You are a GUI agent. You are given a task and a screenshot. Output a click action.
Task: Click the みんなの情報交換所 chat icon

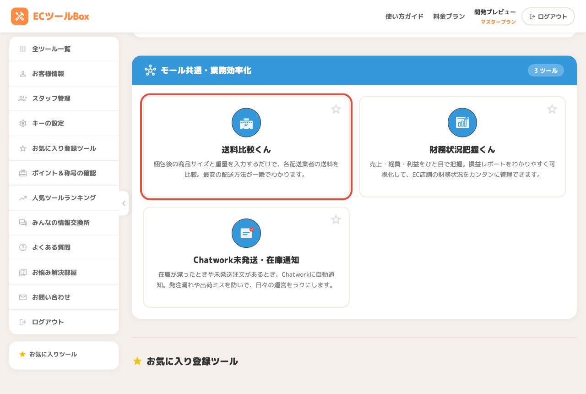pyautogui.click(x=23, y=223)
